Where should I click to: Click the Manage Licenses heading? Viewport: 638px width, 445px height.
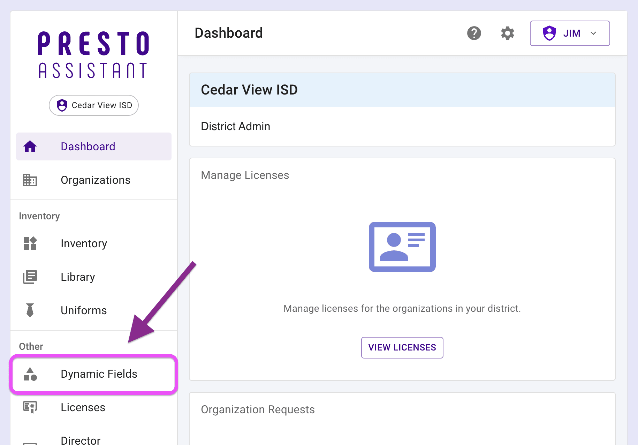(245, 175)
